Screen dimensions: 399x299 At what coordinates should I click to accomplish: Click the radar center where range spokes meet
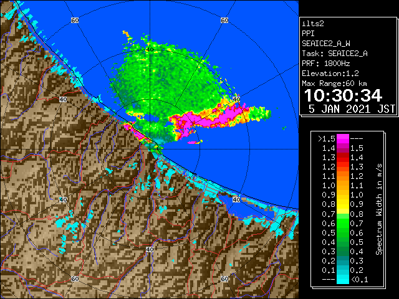pos(150,149)
